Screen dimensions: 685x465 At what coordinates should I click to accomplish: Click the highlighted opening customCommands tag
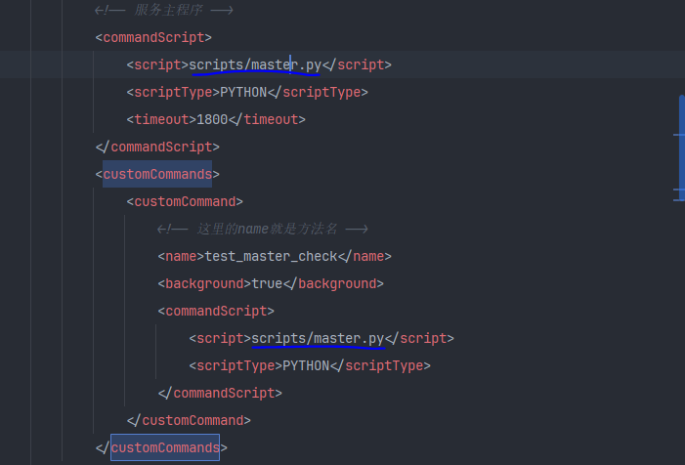(157, 174)
